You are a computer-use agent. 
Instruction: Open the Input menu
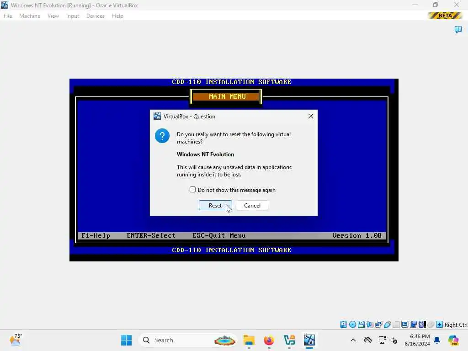73,16
